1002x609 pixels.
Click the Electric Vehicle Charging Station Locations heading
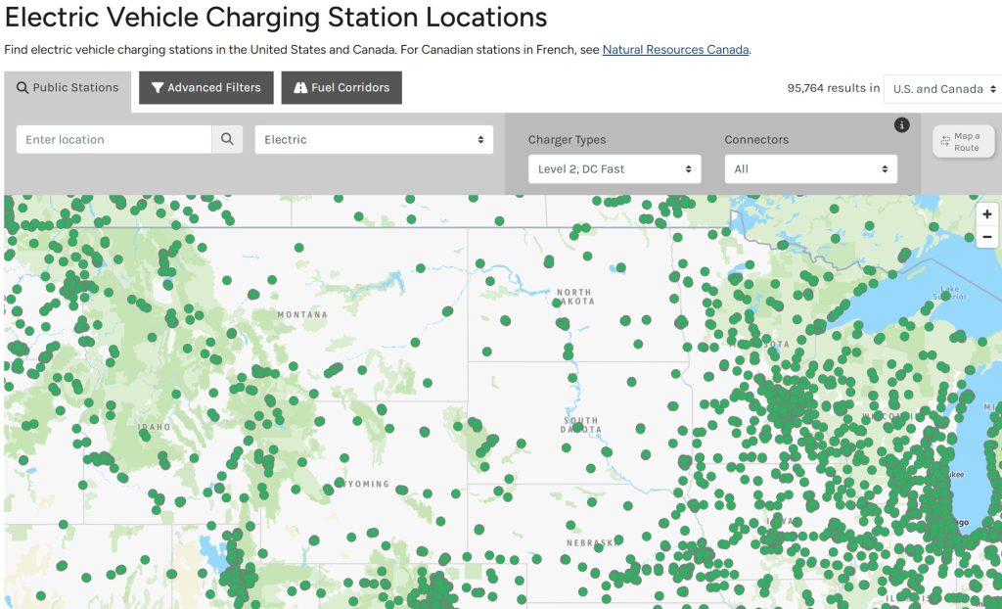(276, 18)
